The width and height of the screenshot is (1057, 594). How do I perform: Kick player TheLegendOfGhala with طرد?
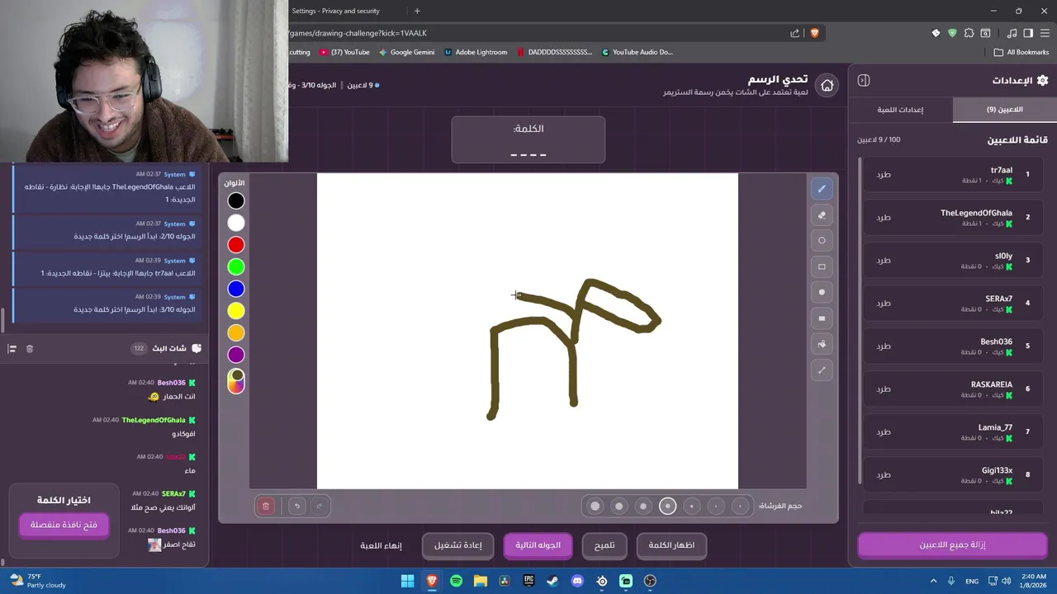(884, 218)
